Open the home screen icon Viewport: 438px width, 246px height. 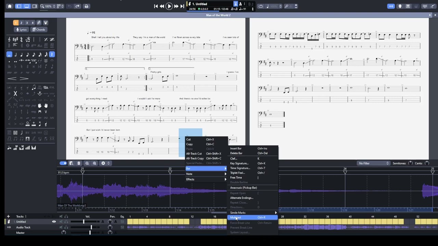coord(10,6)
